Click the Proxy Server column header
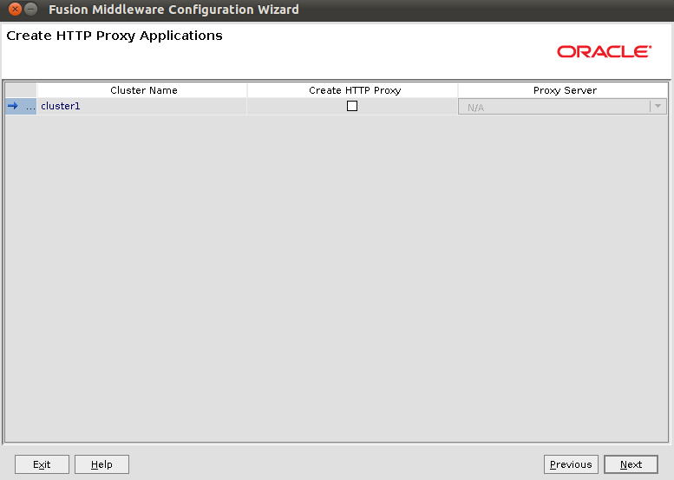 564,90
